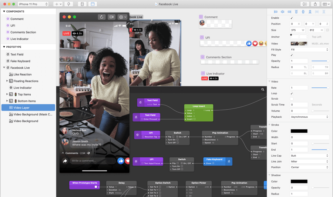Image resolution: width=333 pixels, height=197 pixels.
Task: Click the search icon in patch editor
Action: [263, 90]
